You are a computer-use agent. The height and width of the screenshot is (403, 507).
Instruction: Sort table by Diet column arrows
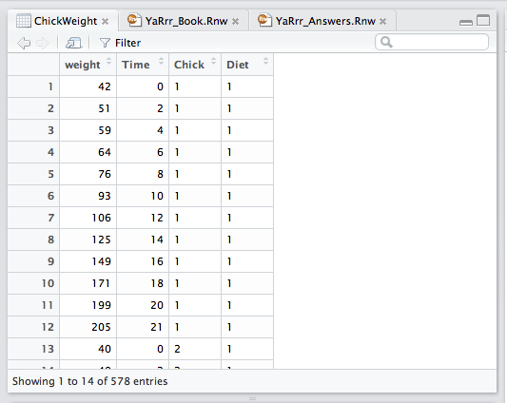265,61
